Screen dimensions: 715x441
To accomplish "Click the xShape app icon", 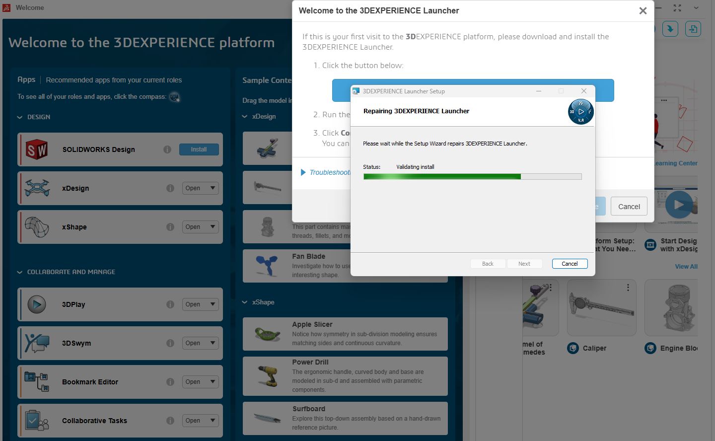I will pyautogui.click(x=37, y=227).
